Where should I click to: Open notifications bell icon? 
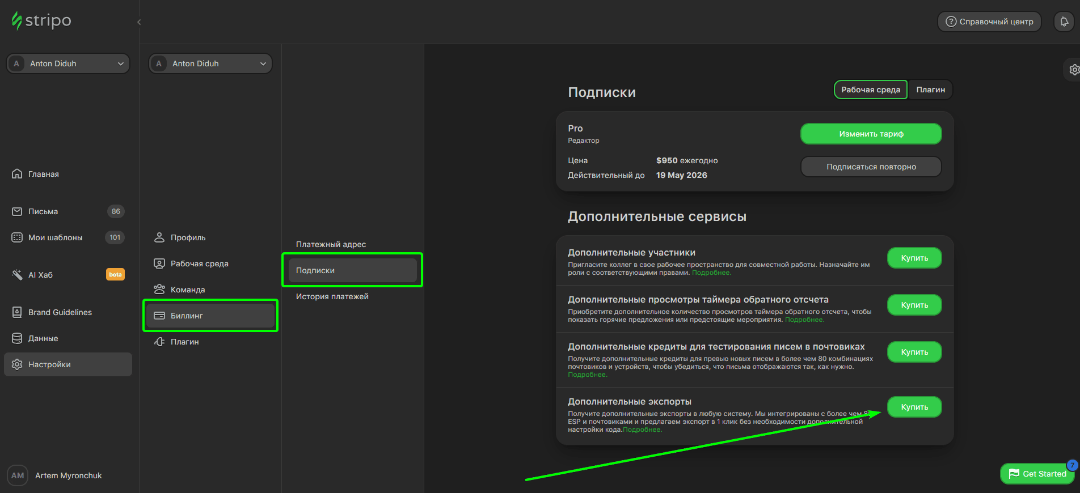(1064, 22)
